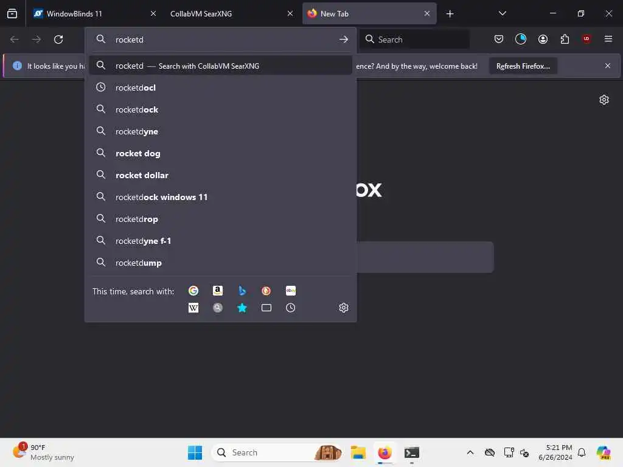Viewport: 623px width, 467px height.
Task: Choose the rocketdock suggestion
Action: coord(220,109)
